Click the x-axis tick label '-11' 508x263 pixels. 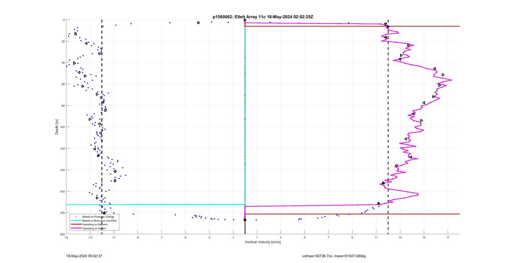[114, 238]
